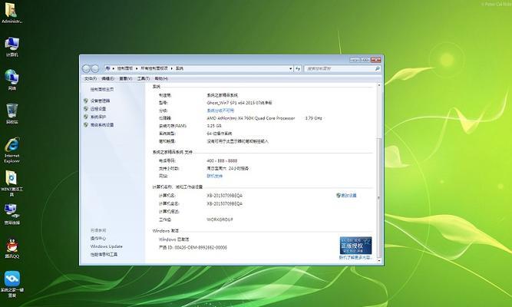
Task: Click the Back navigation arrow
Action: pos(87,68)
